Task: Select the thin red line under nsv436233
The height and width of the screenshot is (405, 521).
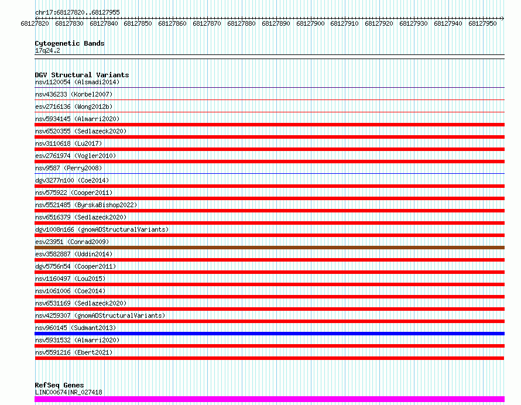Action: 269,99
